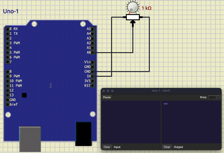The image size is (224, 153).
Task: Click the potentiometer rotary knob
Action: (132, 7)
